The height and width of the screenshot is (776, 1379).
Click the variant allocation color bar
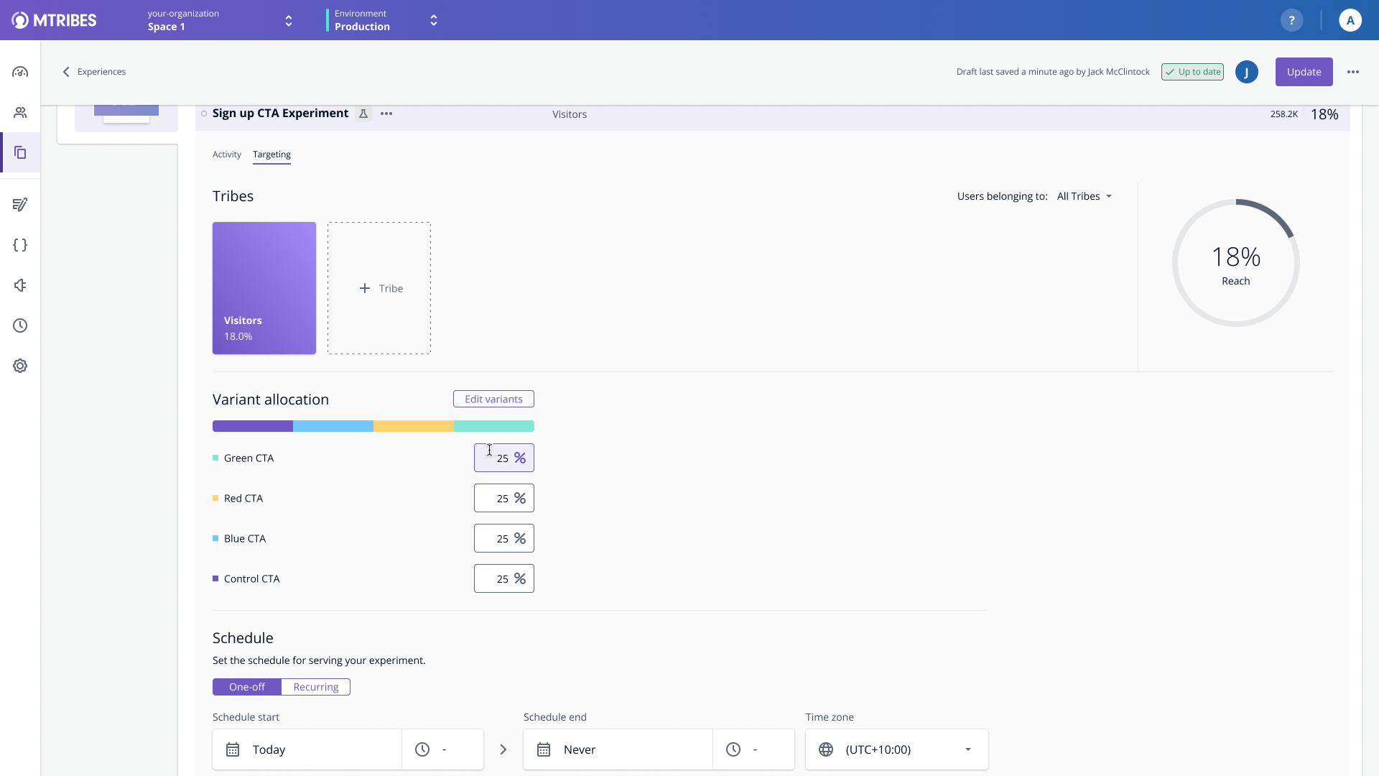coord(373,426)
